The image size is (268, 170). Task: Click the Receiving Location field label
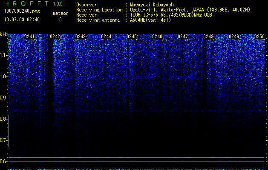99,10
